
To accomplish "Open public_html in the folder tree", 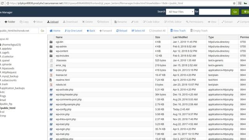I will [8, 108].
